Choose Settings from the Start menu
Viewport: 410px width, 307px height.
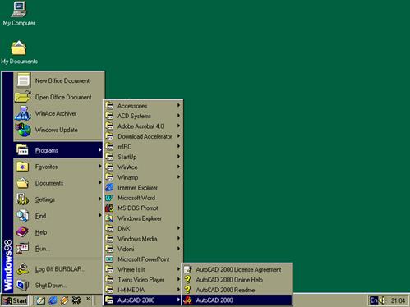(x=58, y=199)
